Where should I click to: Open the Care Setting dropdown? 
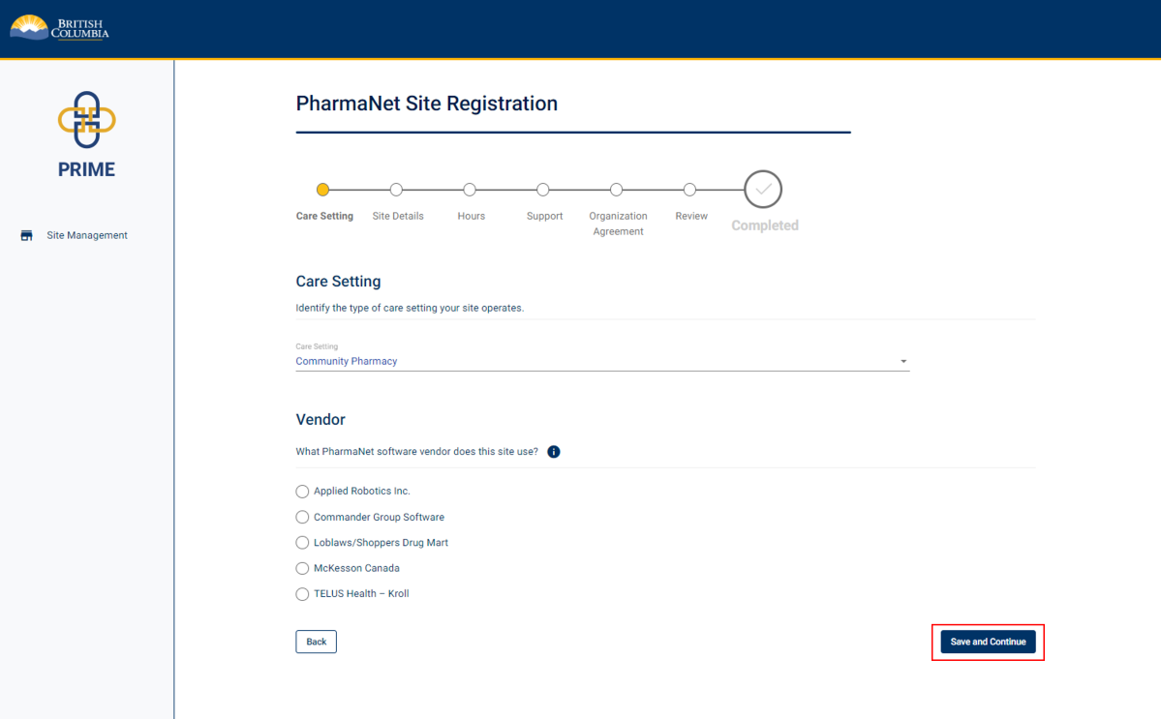(600, 361)
